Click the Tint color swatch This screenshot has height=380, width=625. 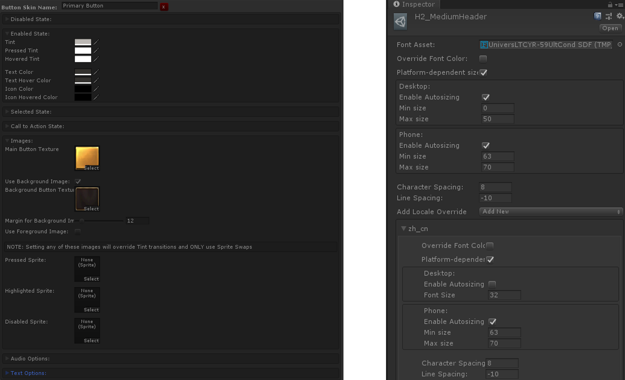pyautogui.click(x=83, y=42)
